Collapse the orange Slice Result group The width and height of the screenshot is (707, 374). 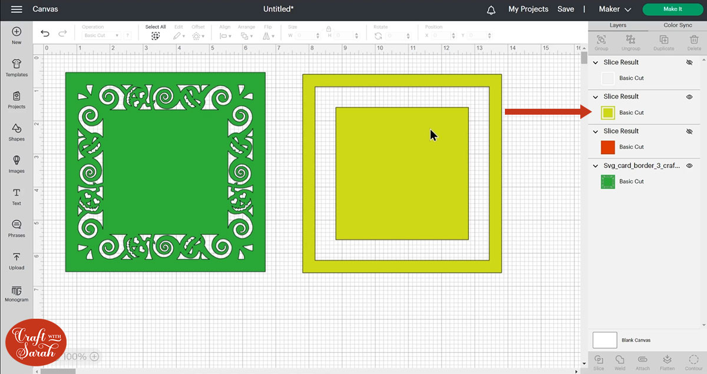596,131
